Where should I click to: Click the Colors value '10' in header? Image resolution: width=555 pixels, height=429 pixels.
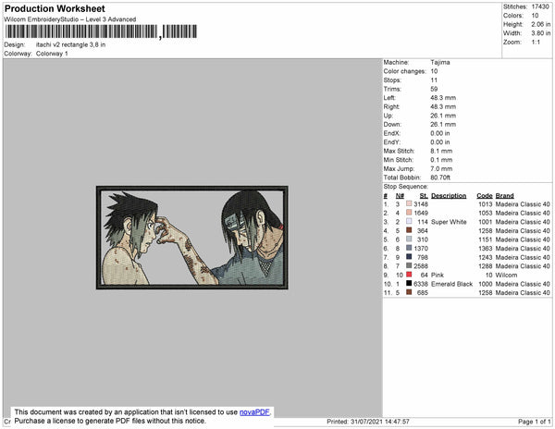click(535, 16)
